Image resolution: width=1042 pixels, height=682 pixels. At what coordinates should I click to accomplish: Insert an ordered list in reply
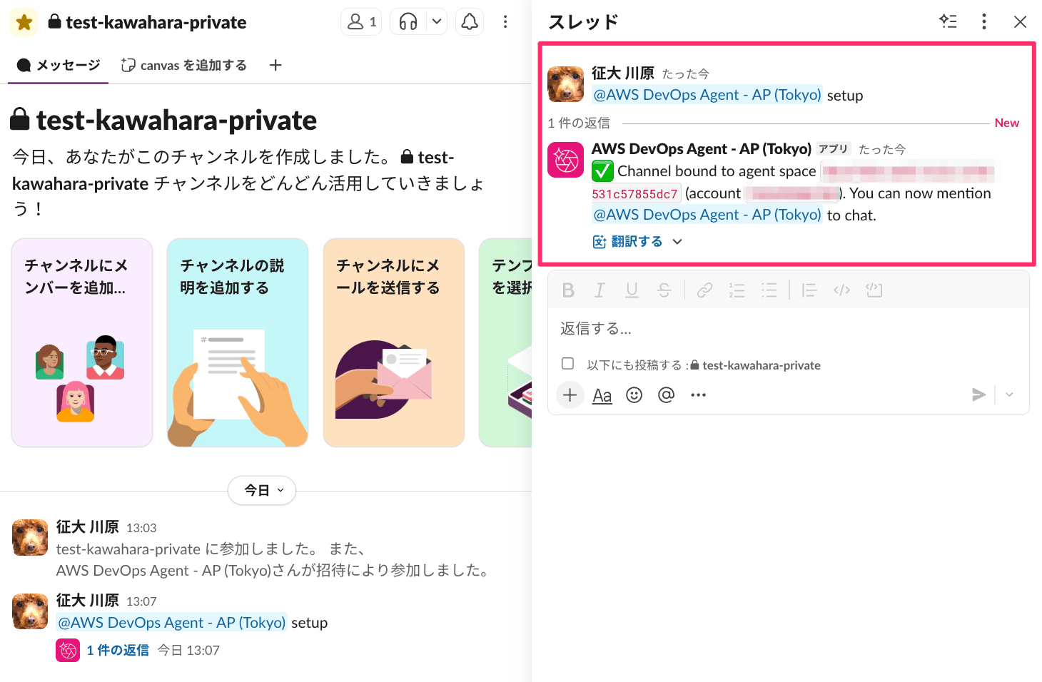click(737, 290)
